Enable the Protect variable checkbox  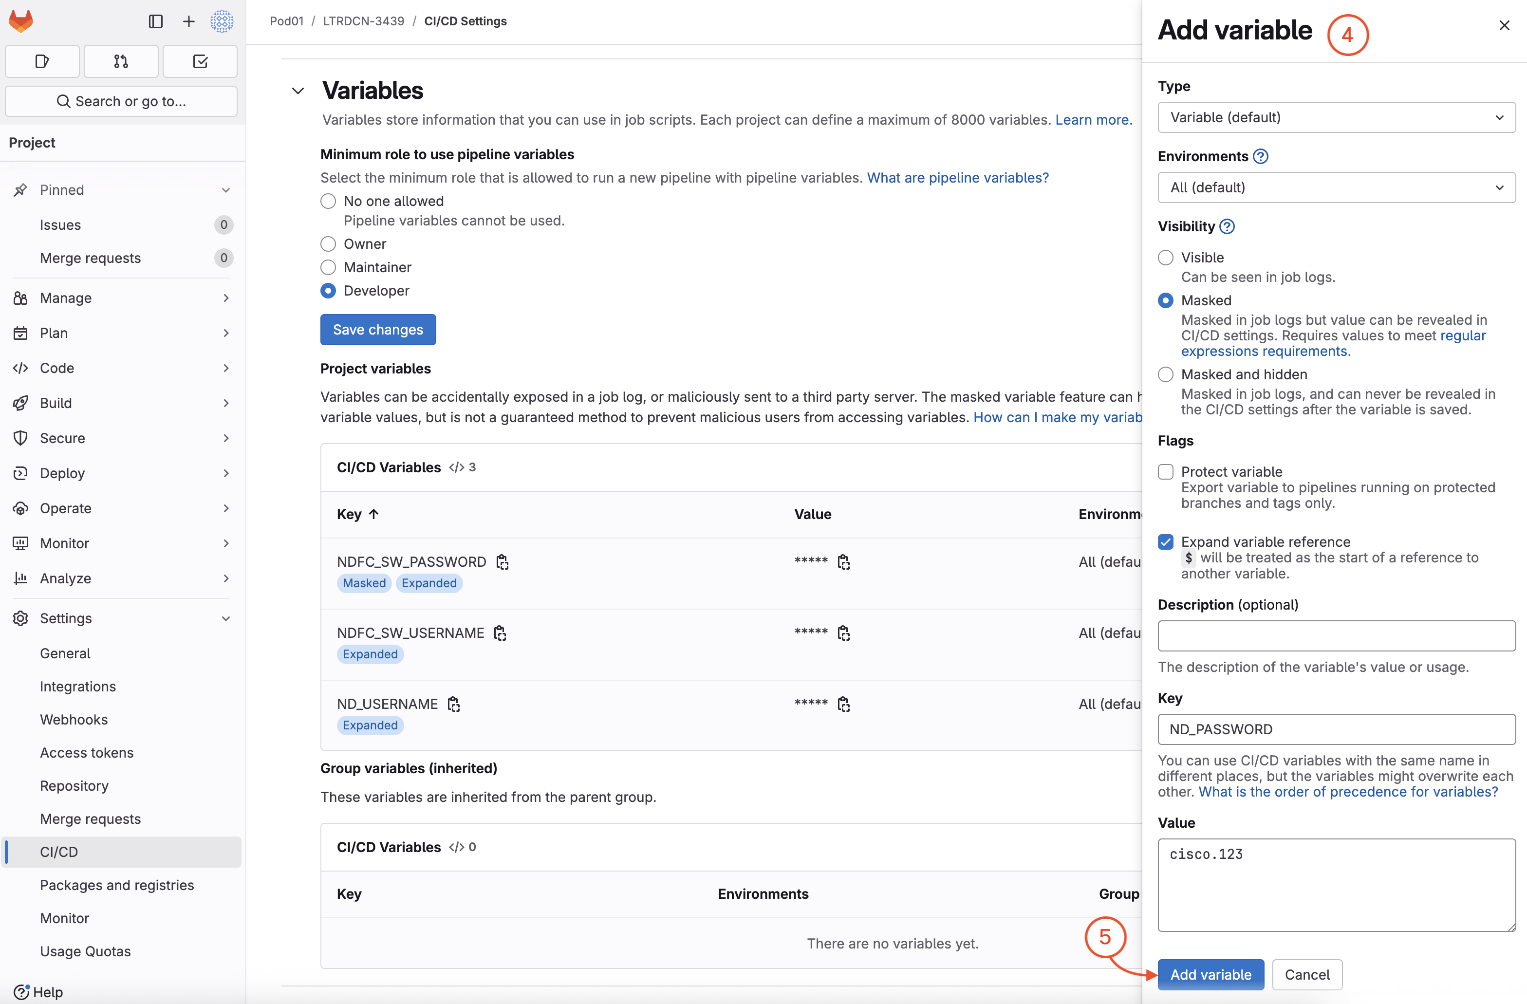click(x=1166, y=471)
